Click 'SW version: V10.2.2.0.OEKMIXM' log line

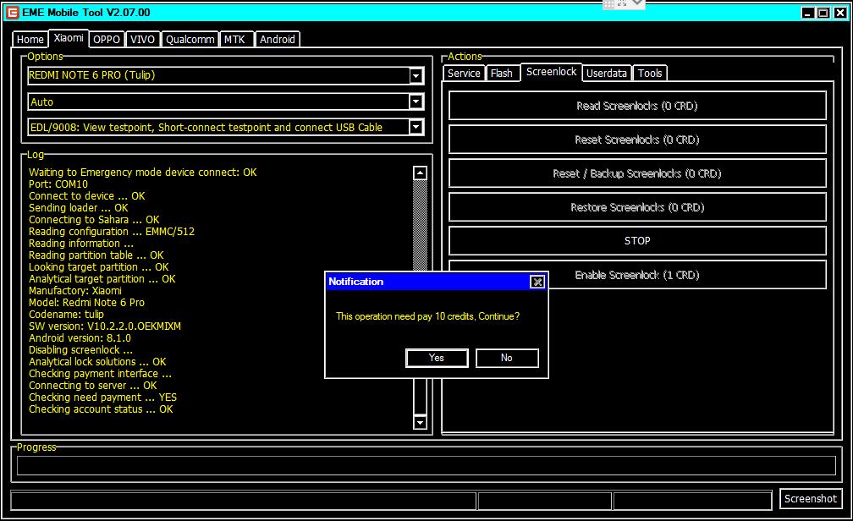tap(105, 326)
